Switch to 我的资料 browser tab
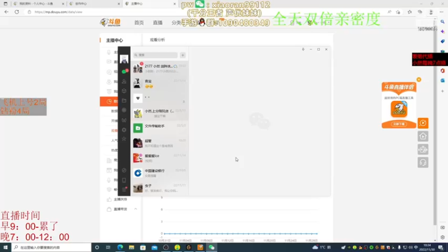Viewport: 448px width, 252px height. tap(39, 4)
